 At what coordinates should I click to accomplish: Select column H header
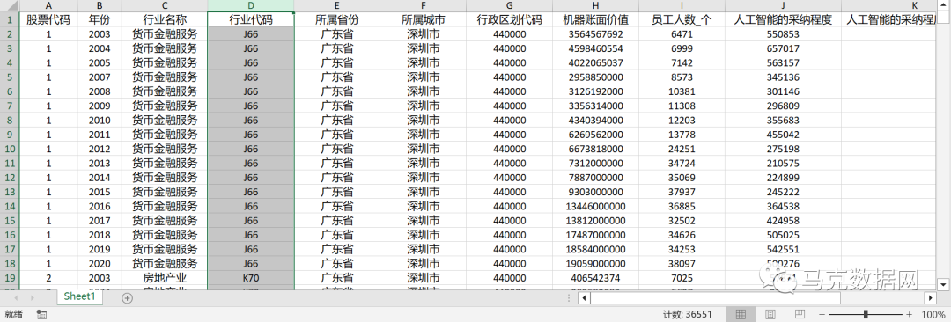[x=595, y=5]
